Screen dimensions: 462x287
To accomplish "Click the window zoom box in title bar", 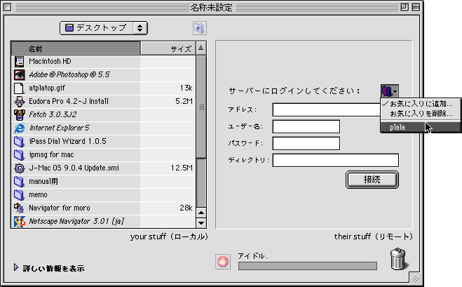I will pyautogui.click(x=405, y=7).
